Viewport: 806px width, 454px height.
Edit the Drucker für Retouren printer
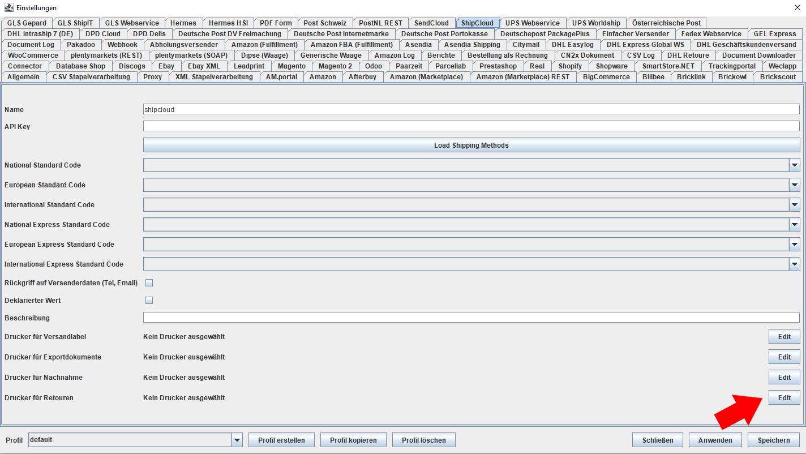click(784, 397)
